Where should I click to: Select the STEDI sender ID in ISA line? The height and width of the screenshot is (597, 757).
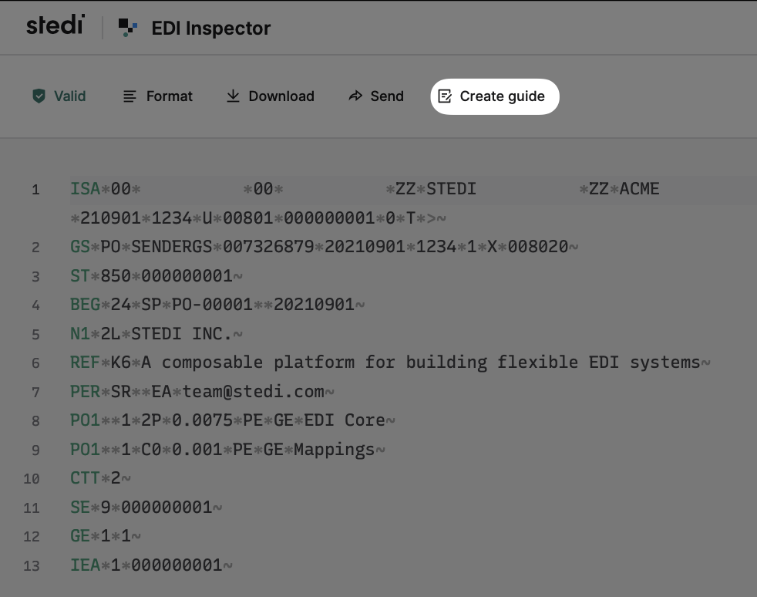tap(452, 189)
